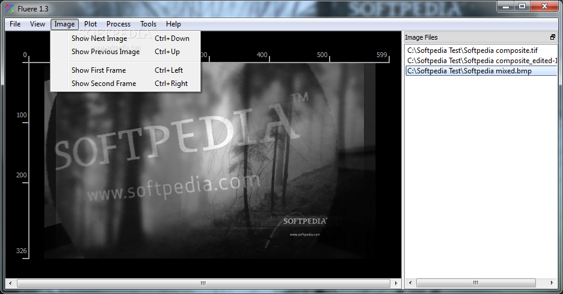563x294 pixels.
Task: Choose Show First Frame
Action: coord(125,70)
